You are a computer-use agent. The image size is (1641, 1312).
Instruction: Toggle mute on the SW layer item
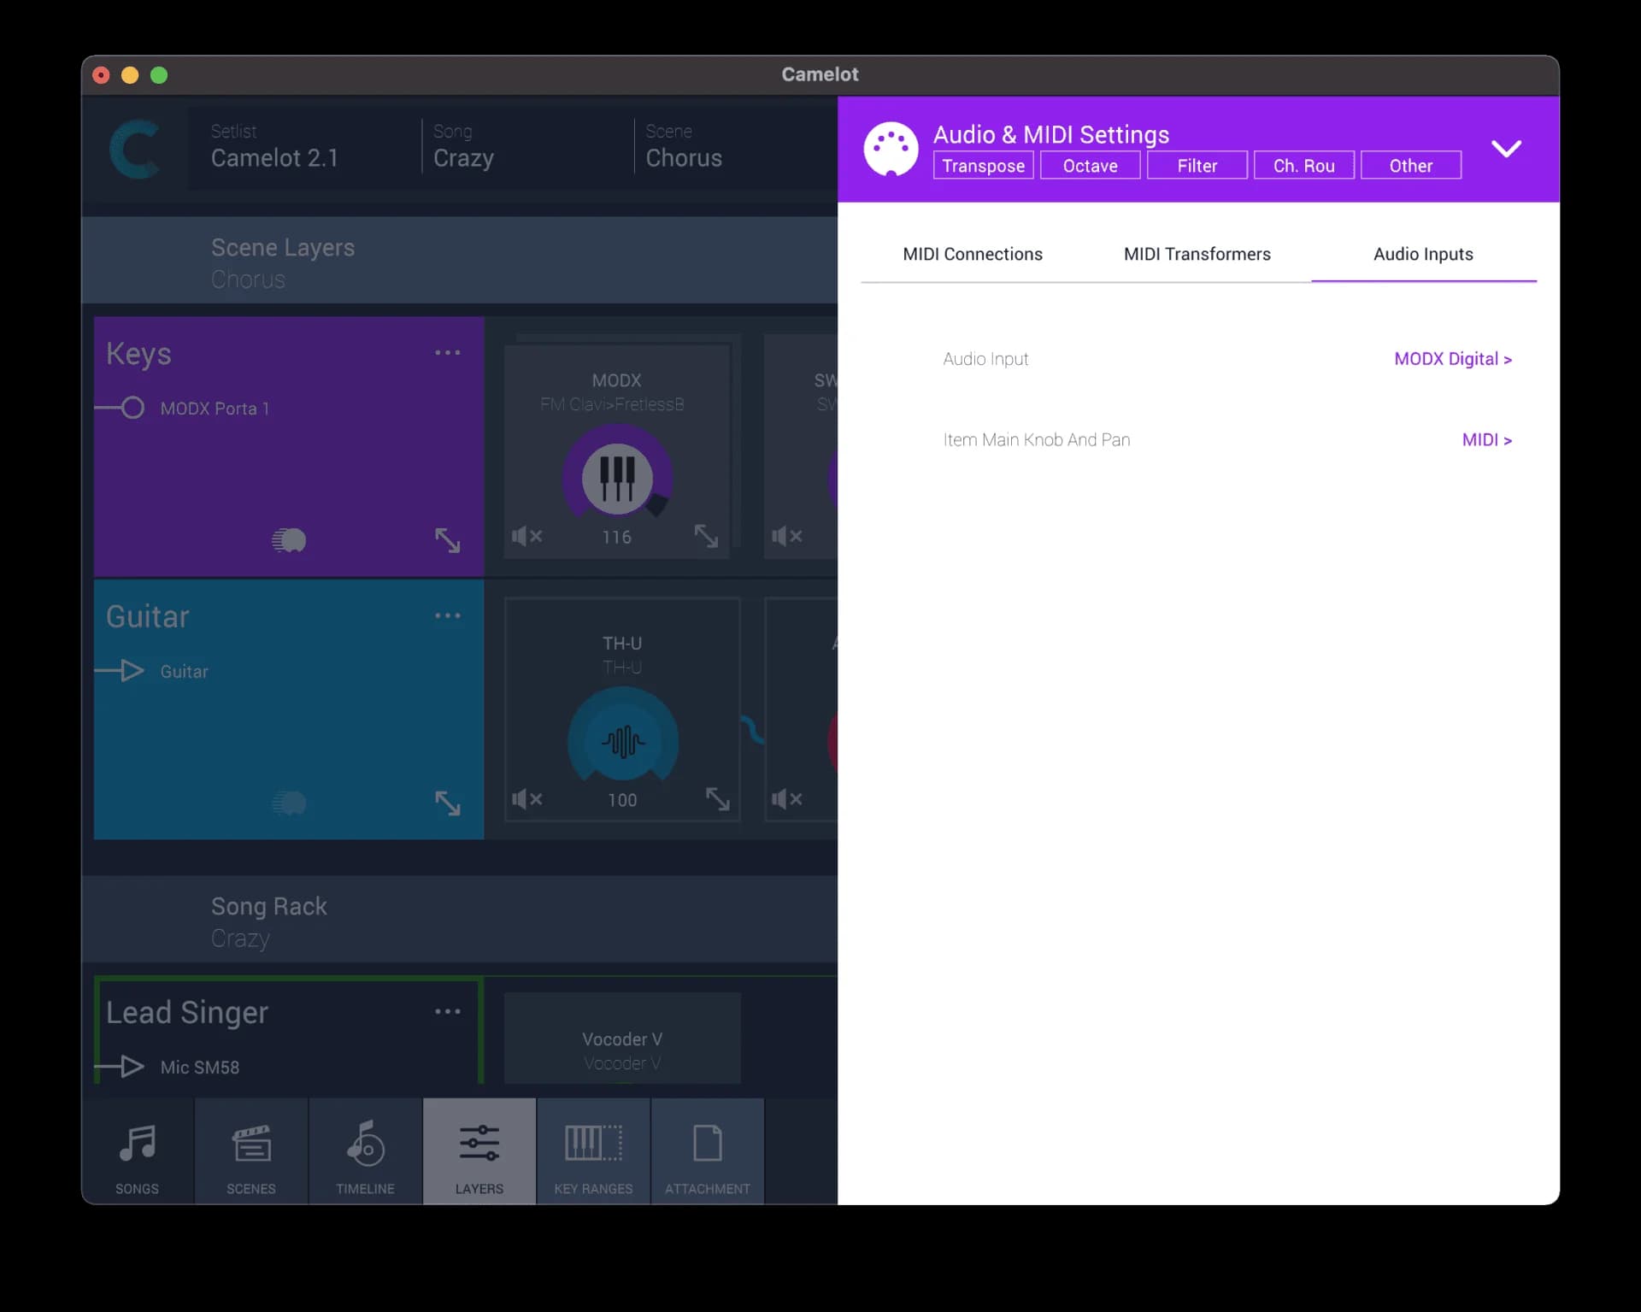(x=787, y=536)
